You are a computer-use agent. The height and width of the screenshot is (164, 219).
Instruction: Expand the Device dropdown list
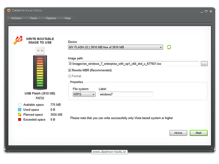(115, 47)
